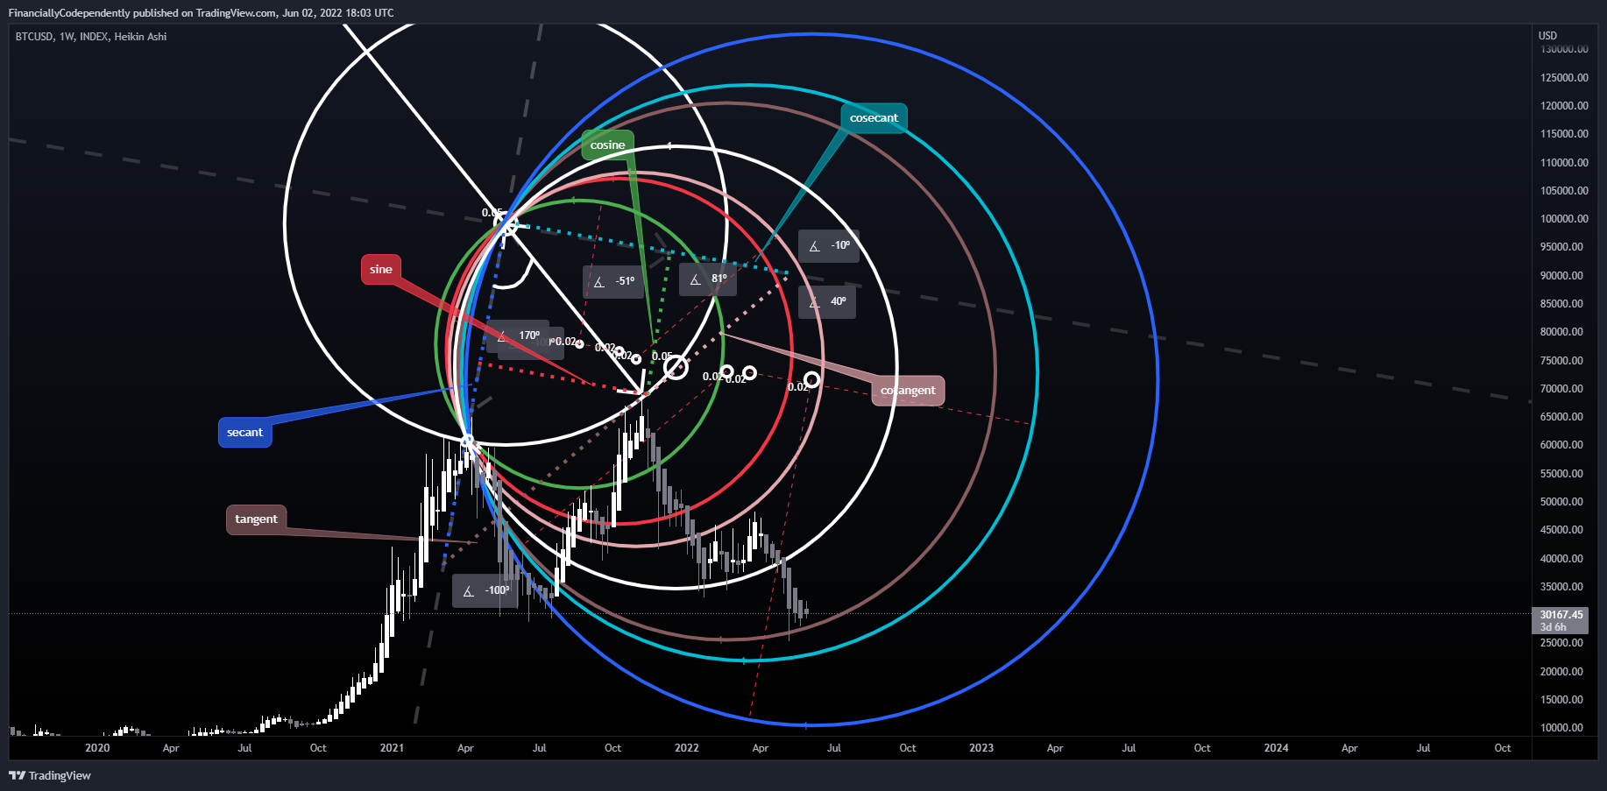Click the '3d 6h' bar countdown
Screen dimensions: 1607x791
click(1554, 627)
